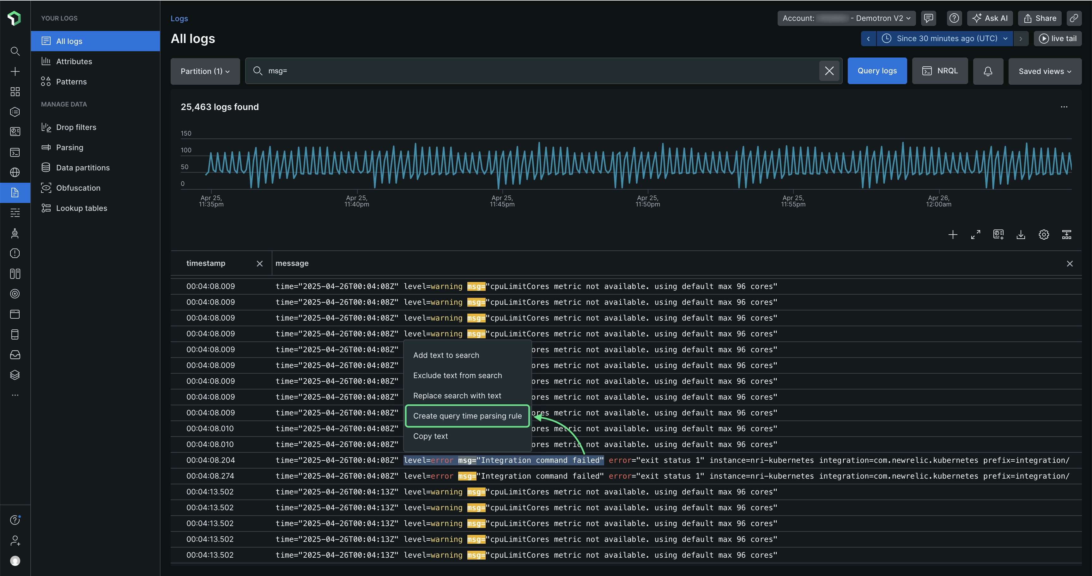Expand the log table to fullscreen
The width and height of the screenshot is (1092, 576).
click(x=975, y=235)
